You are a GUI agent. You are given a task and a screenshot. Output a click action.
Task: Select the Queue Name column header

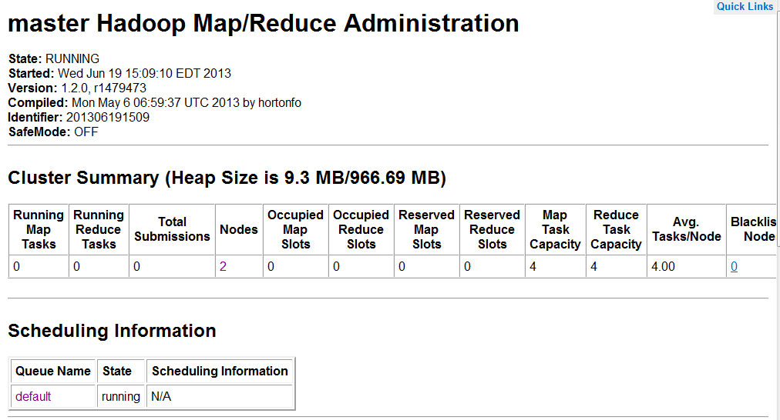53,371
